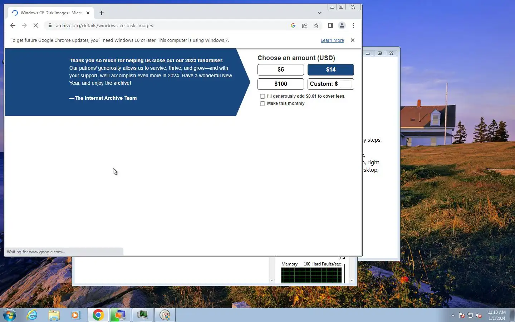The image size is (515, 322).
Task: Click the Google icon in the address bar
Action: click(x=293, y=25)
